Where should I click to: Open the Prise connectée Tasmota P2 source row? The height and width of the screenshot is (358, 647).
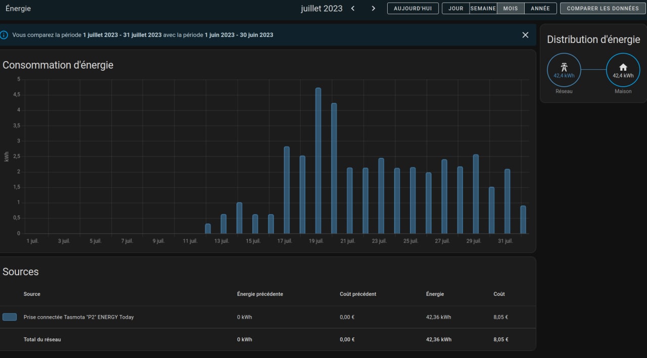(78, 317)
